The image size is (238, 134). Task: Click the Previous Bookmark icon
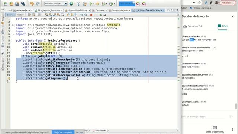pyautogui.click(x=68, y=15)
